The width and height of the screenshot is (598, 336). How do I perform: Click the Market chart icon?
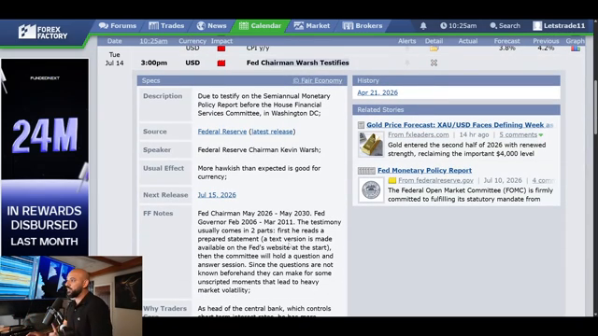(x=299, y=25)
